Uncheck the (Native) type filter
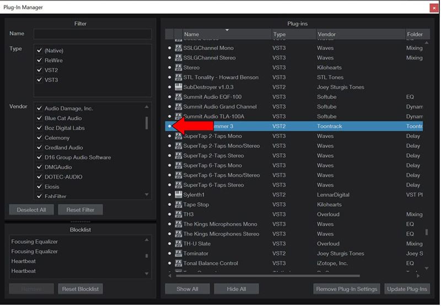441x306 pixels. pos(39,51)
